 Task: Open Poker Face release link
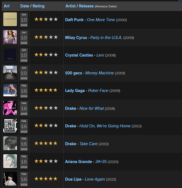pyautogui.click(x=98, y=91)
